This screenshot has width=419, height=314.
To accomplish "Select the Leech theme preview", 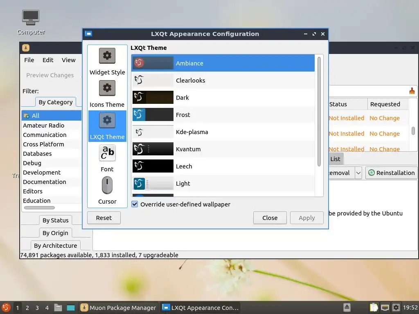I will point(153,166).
